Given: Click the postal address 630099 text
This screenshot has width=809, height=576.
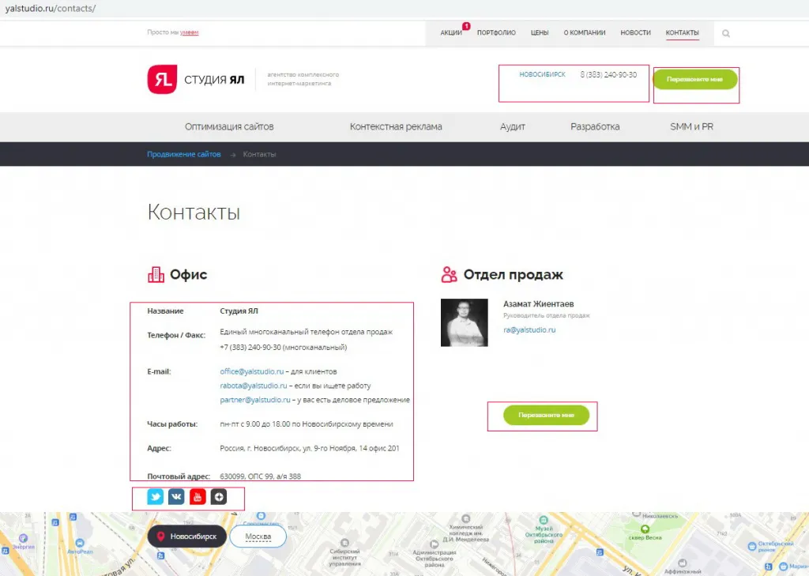Looking at the screenshot, I should (x=260, y=476).
